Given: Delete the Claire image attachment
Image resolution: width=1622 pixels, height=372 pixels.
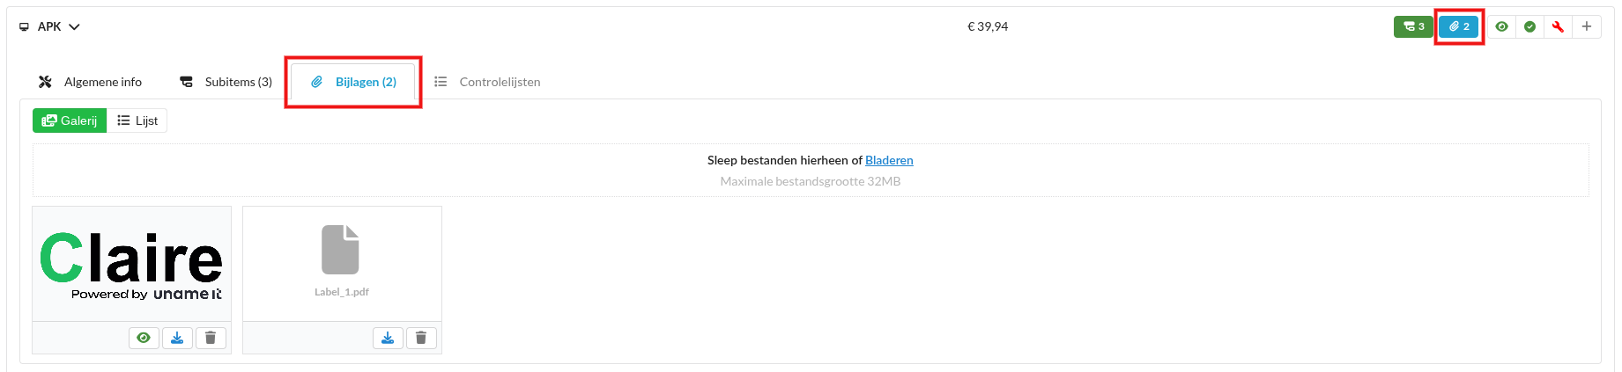Looking at the screenshot, I should (211, 338).
